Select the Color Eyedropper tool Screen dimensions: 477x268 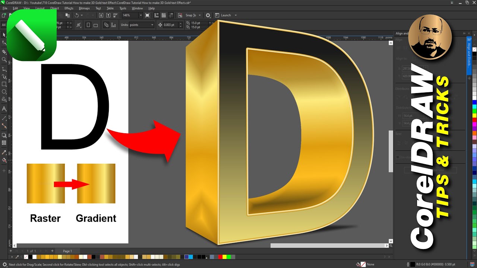pyautogui.click(x=4, y=152)
